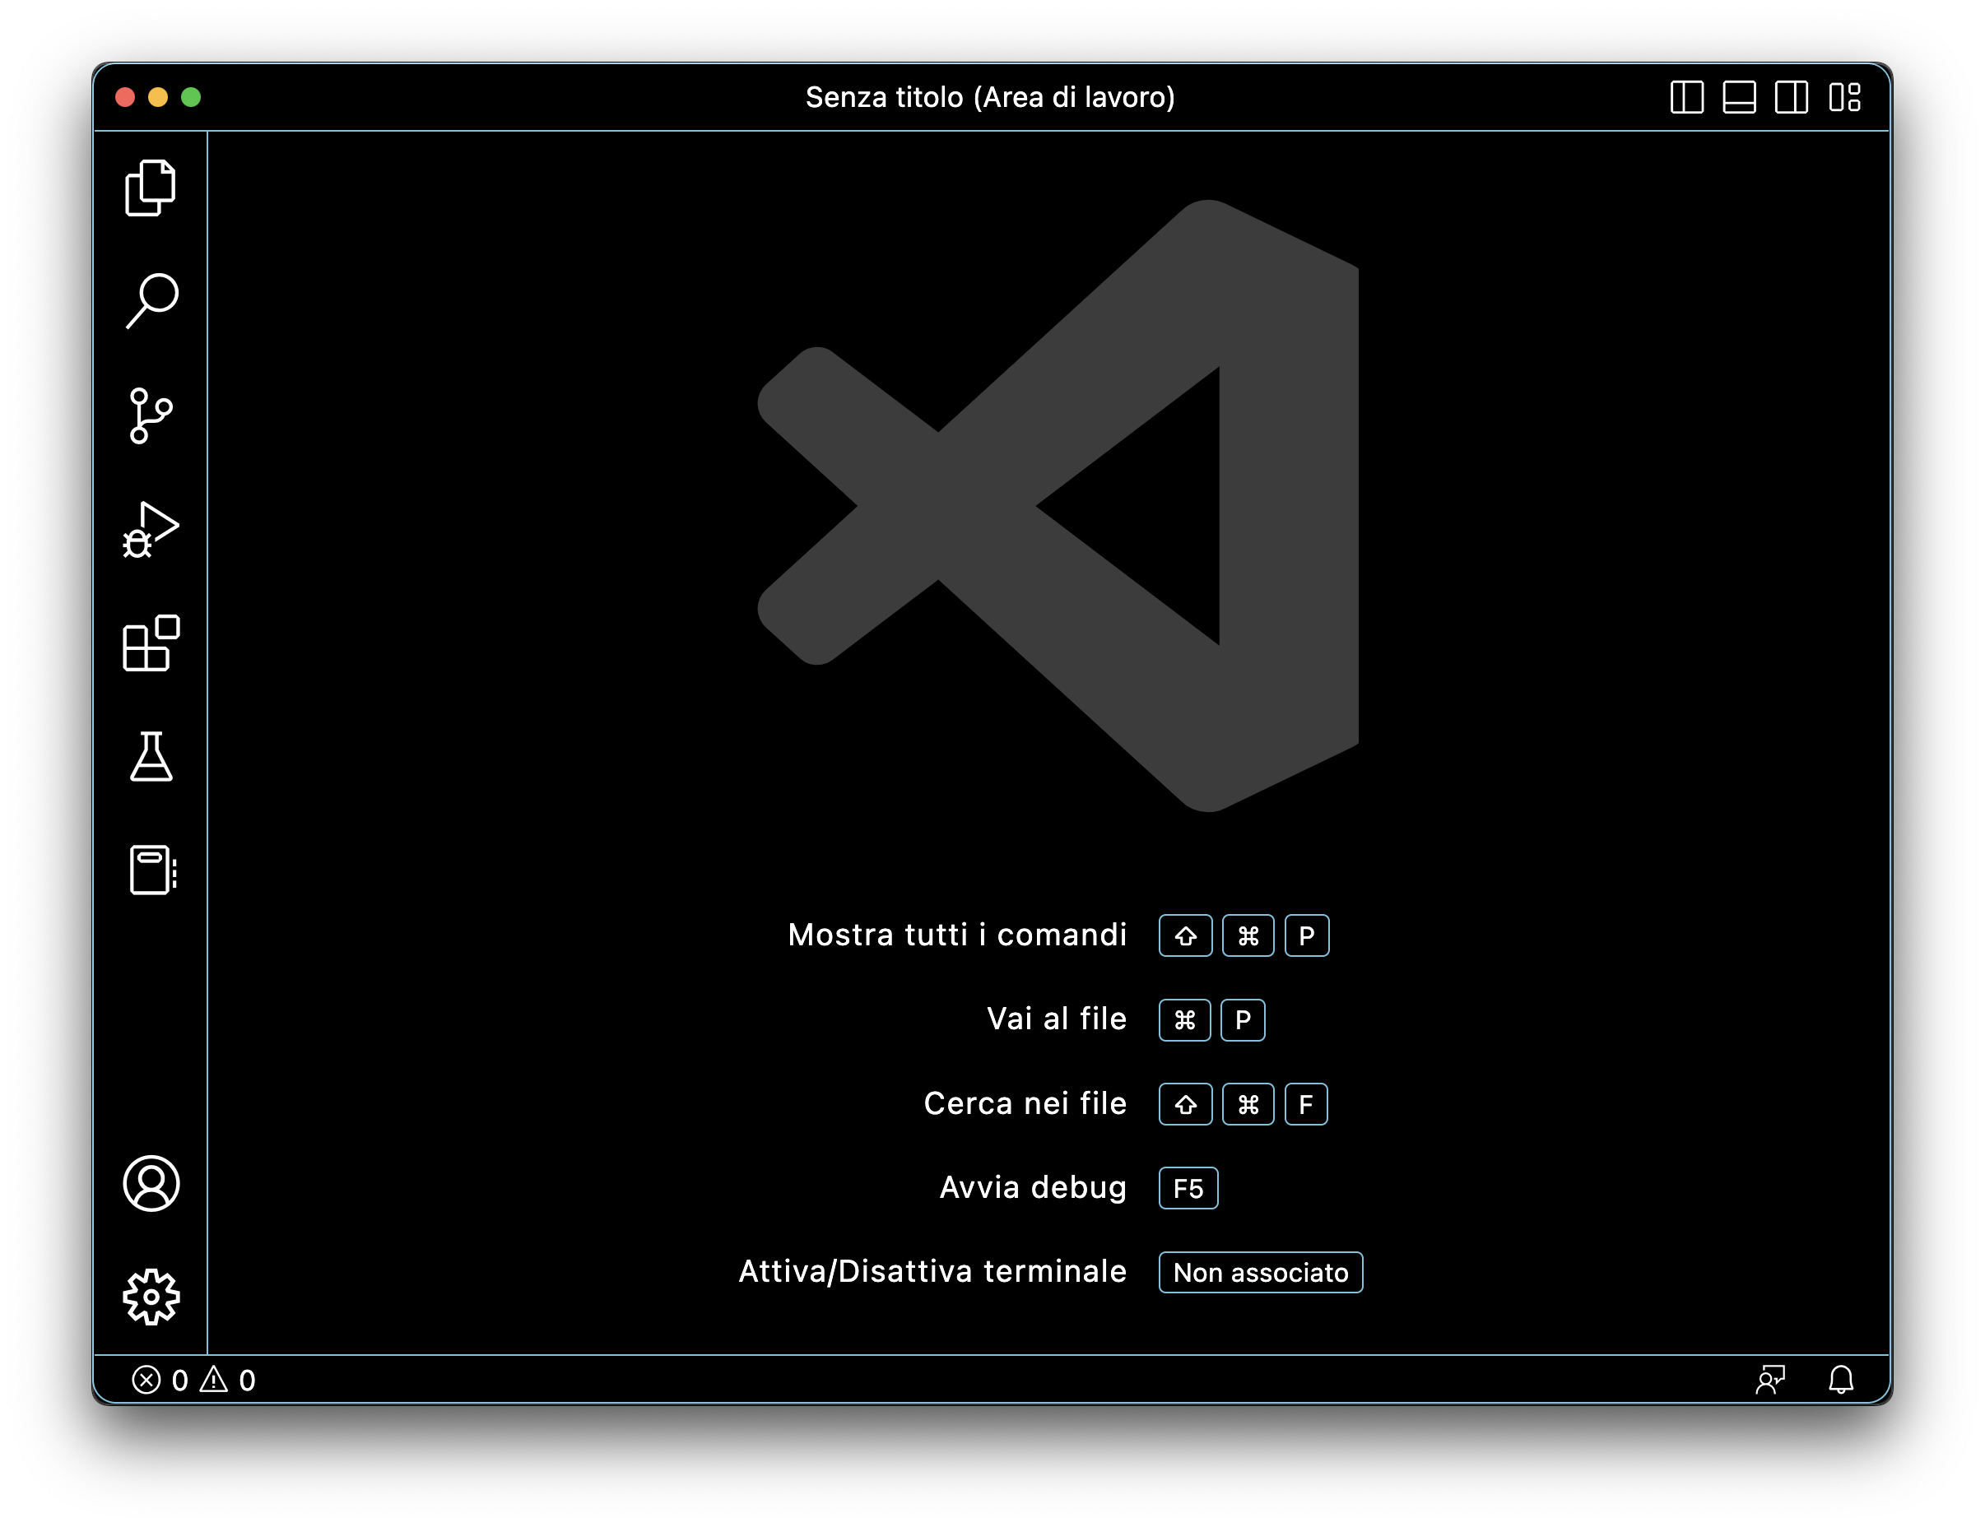
Task: Toggle secondary sidebar visibility
Action: click(x=1792, y=97)
